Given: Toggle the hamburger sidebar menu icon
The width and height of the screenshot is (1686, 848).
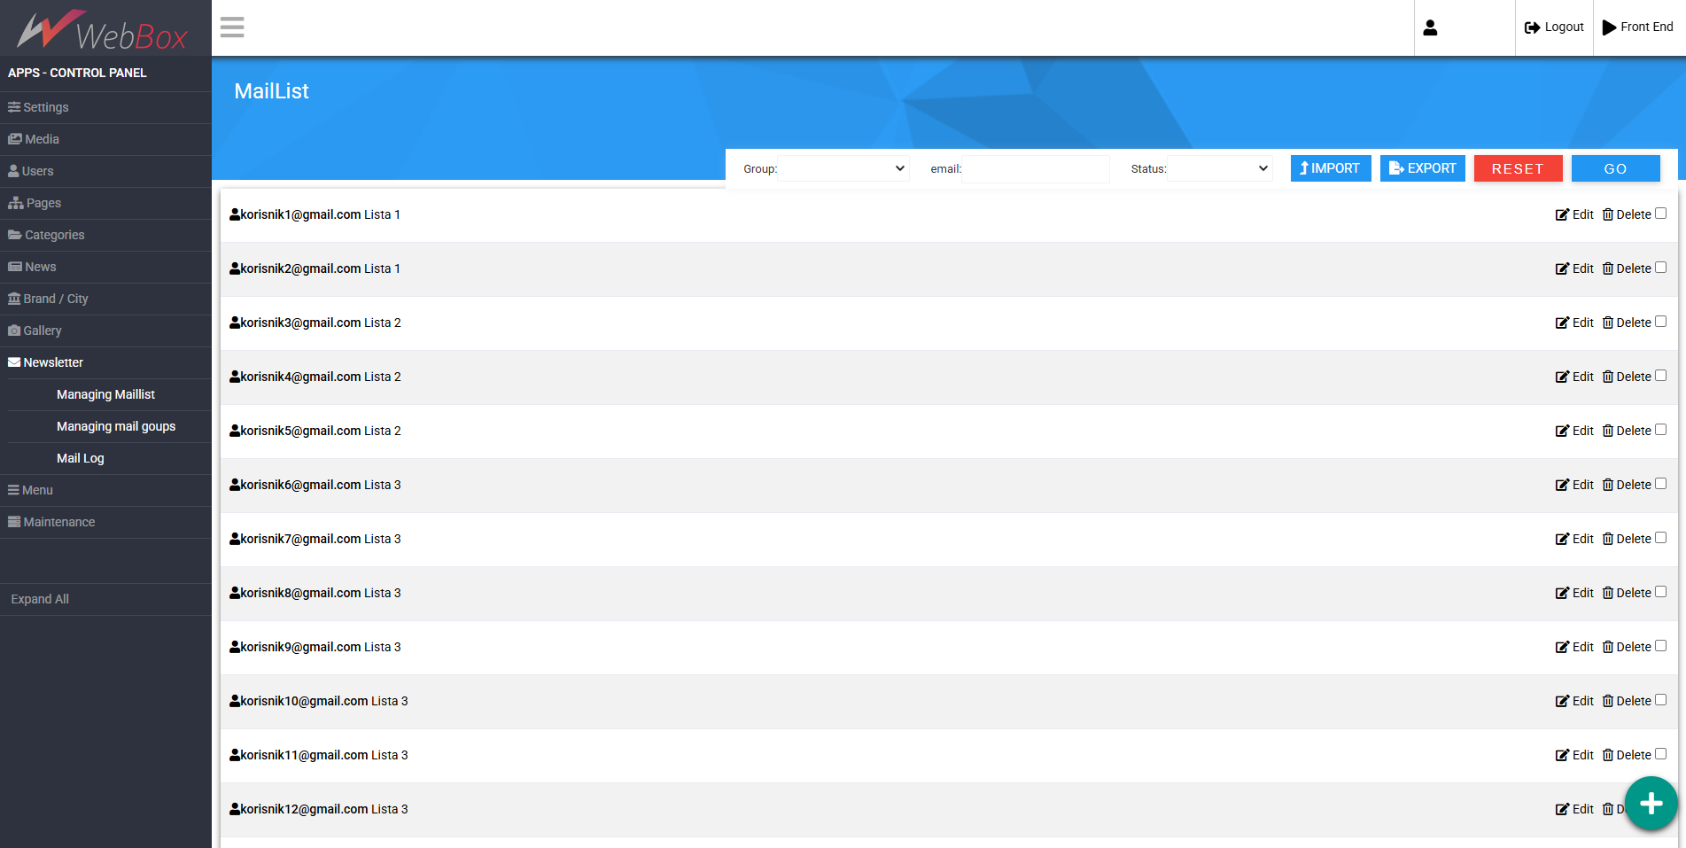Looking at the screenshot, I should [232, 27].
